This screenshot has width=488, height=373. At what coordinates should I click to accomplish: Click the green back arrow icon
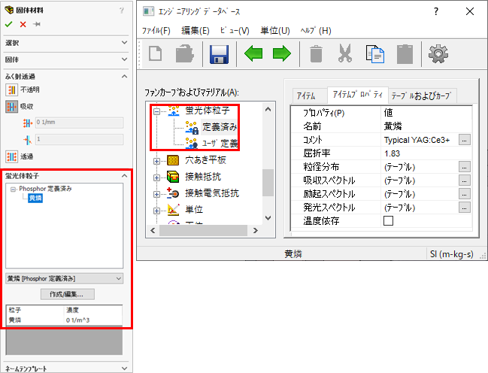coord(253,53)
